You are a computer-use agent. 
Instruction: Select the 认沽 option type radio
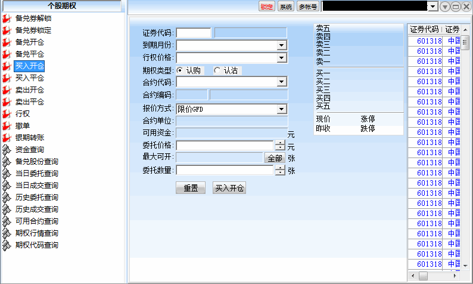click(217, 70)
